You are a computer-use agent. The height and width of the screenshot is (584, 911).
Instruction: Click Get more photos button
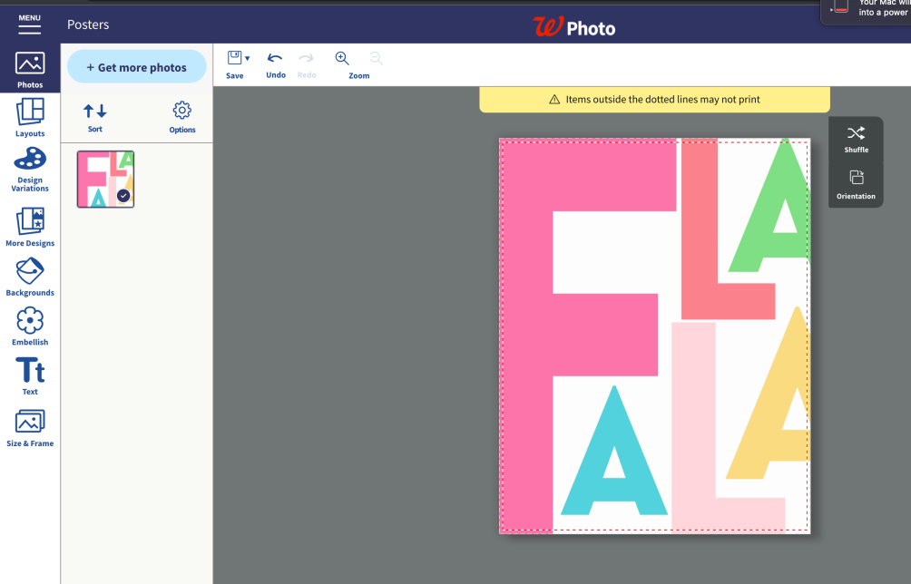[x=136, y=67]
